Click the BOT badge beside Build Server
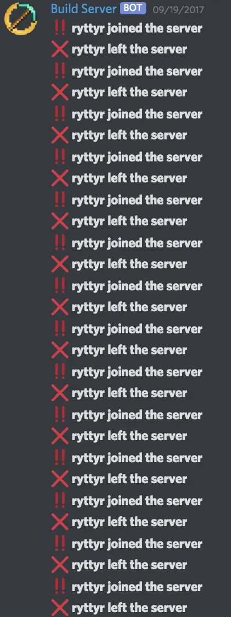231x617 pixels. [133, 8]
